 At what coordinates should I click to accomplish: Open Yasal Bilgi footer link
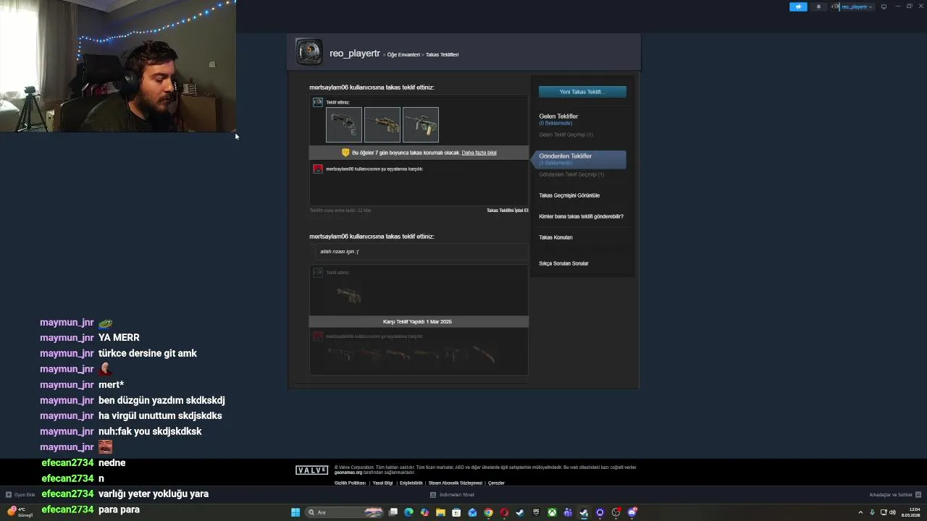382,483
